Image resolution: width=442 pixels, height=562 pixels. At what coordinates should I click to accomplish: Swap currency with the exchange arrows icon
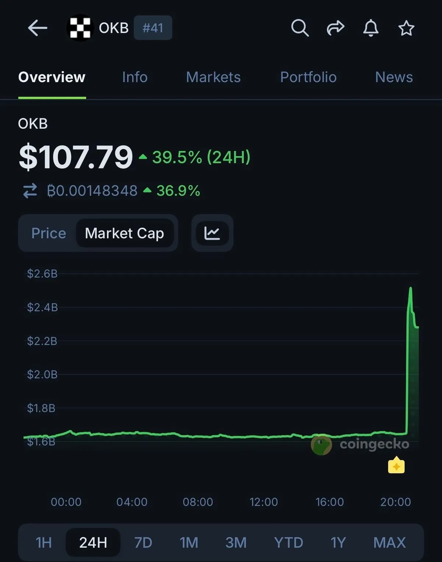(x=30, y=191)
